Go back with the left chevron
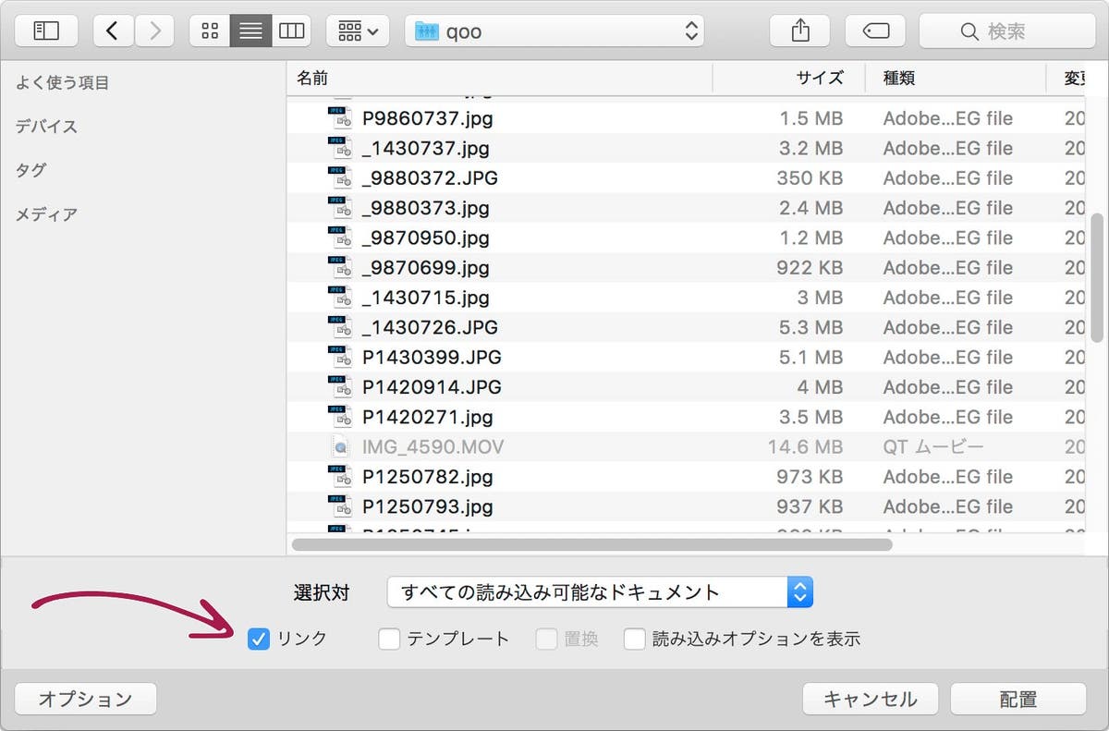Screen dimensions: 1109x731 113,30
